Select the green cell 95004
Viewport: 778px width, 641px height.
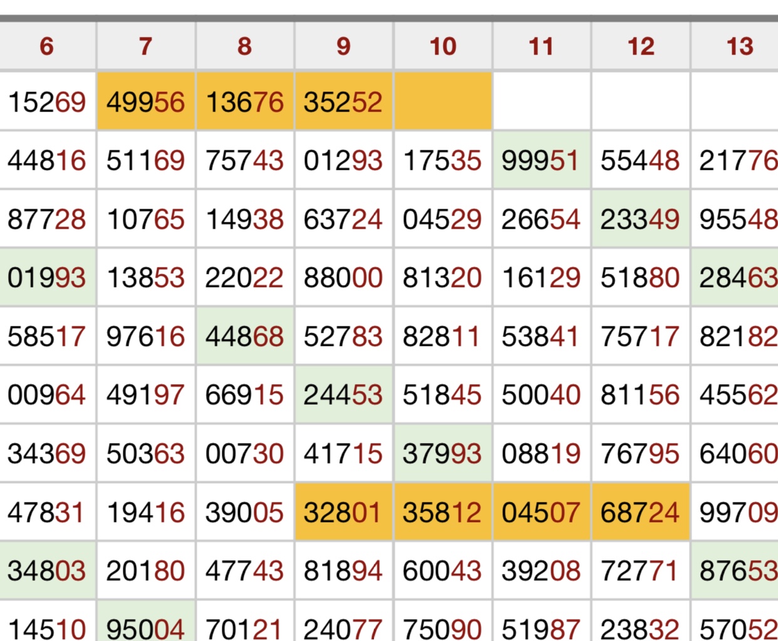[x=145, y=627]
